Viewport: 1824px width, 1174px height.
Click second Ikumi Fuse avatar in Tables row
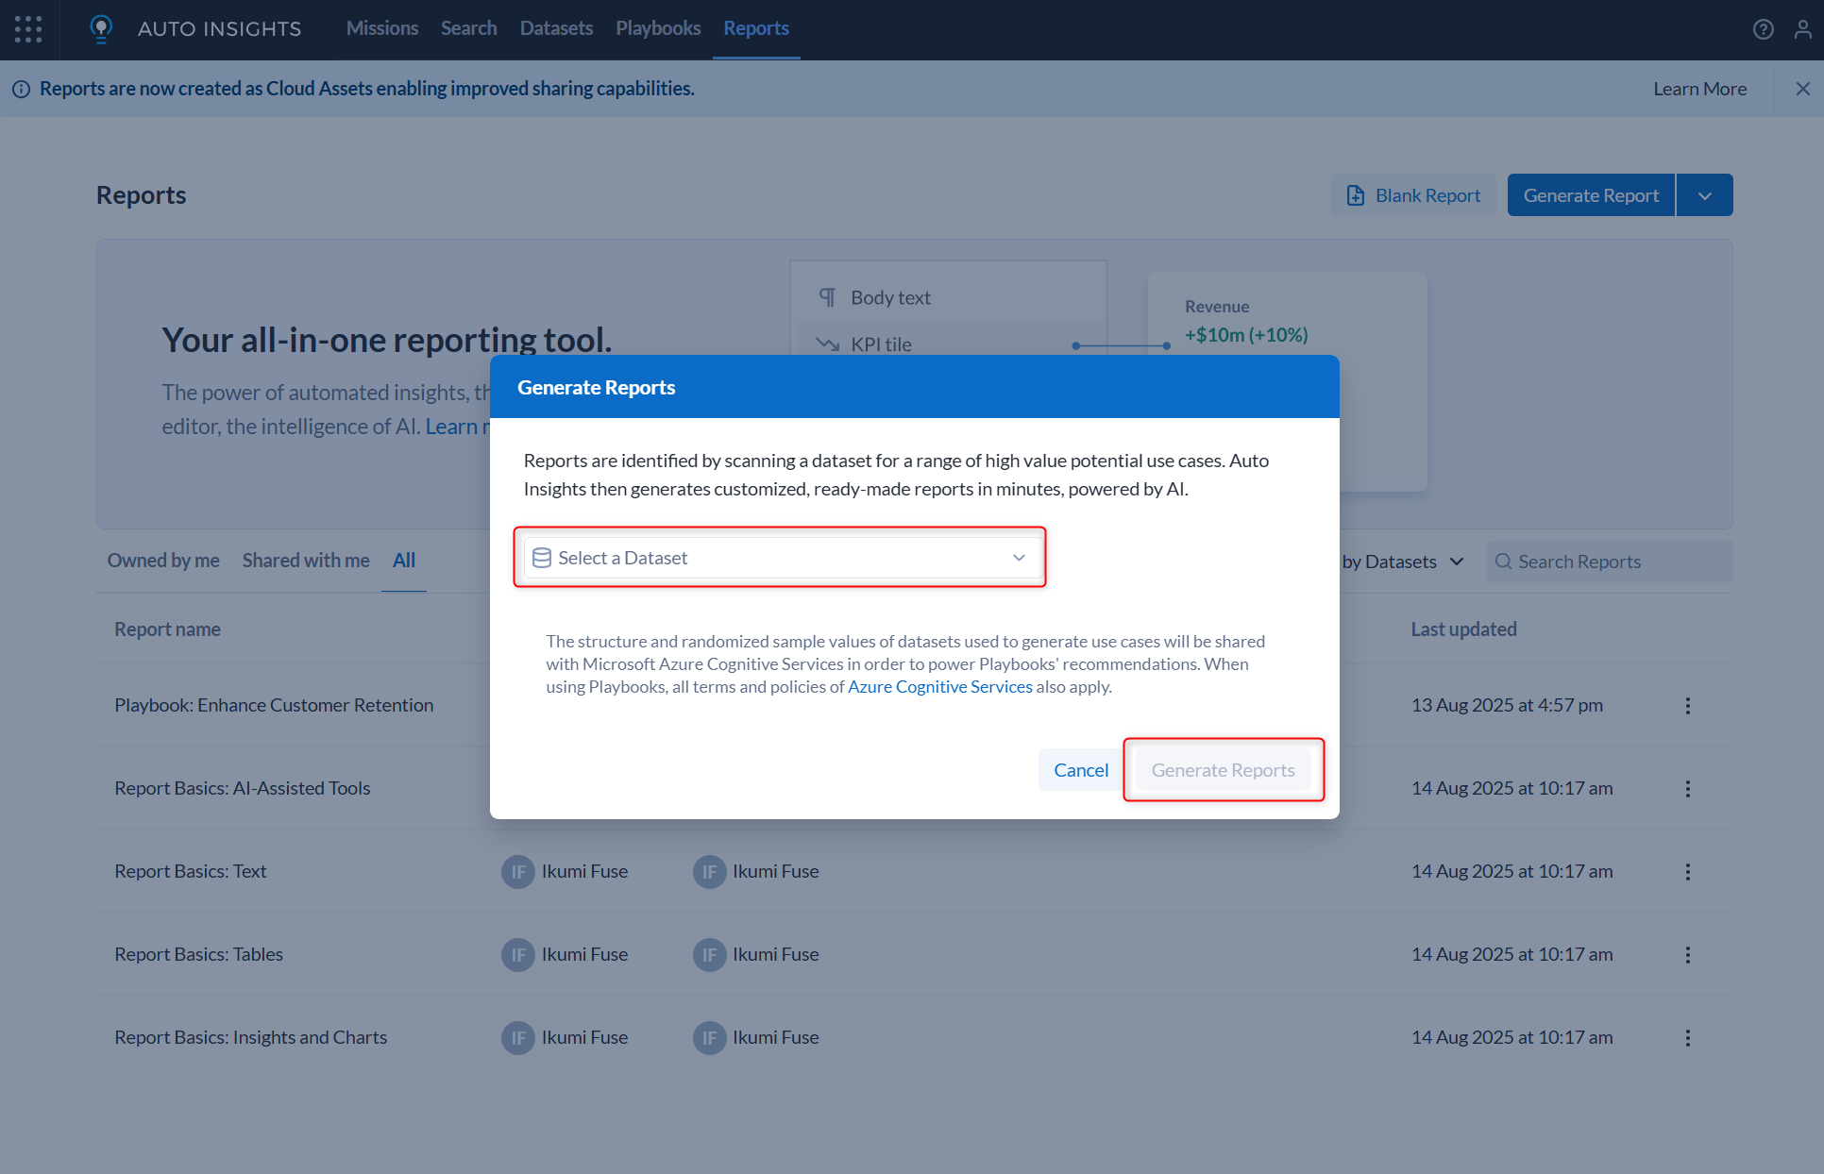709,955
